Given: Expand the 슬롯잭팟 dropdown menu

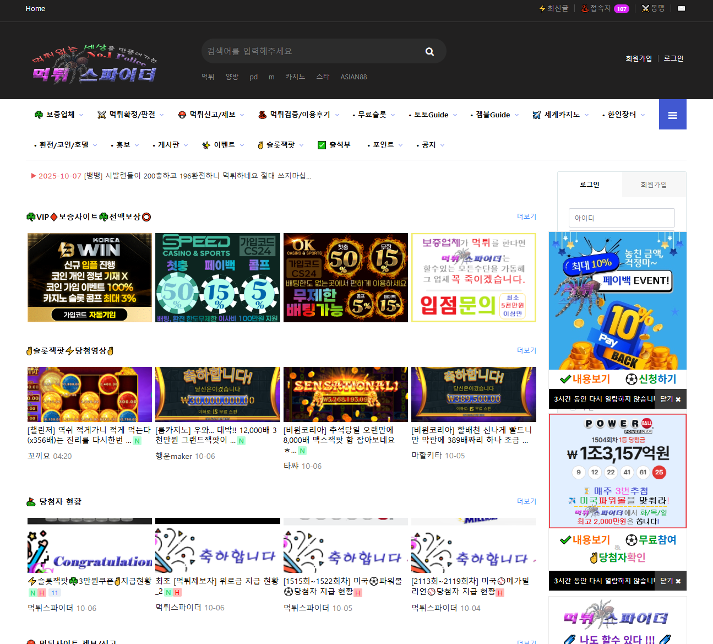Looking at the screenshot, I should (280, 145).
